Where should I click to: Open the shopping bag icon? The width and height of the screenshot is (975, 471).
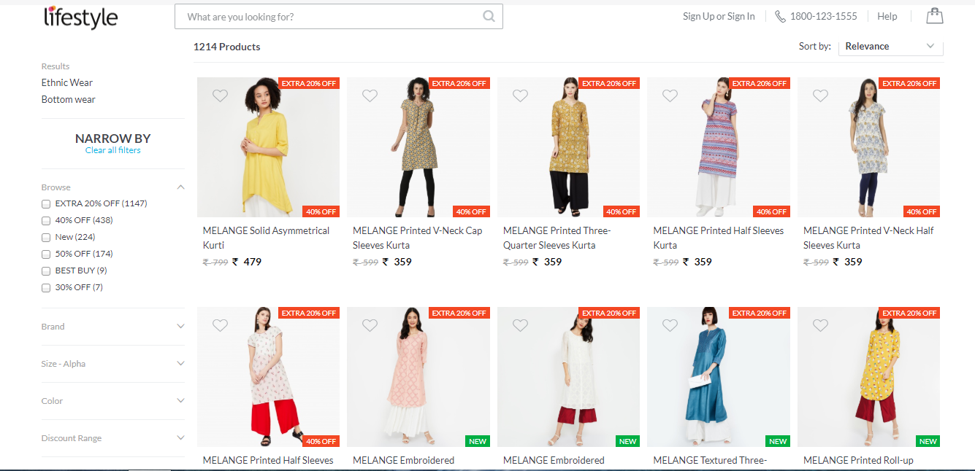[x=934, y=15]
